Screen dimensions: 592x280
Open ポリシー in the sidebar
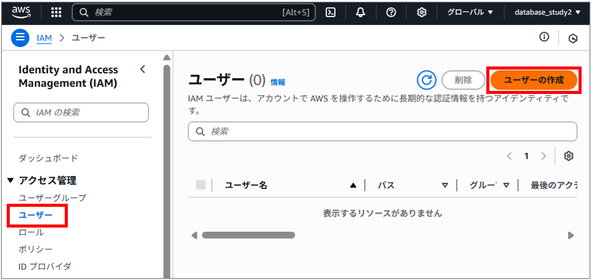(35, 249)
